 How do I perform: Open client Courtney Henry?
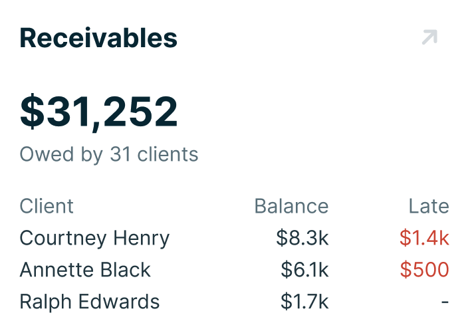[x=94, y=238]
